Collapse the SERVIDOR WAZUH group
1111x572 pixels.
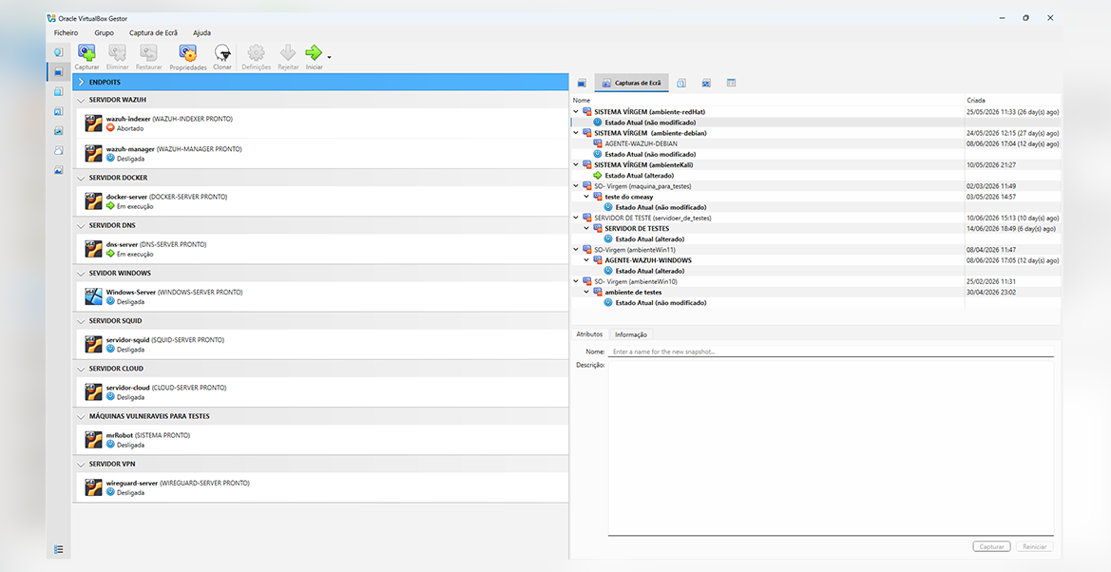click(81, 100)
